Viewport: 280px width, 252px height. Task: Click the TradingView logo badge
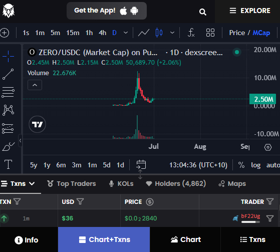(x=38, y=124)
